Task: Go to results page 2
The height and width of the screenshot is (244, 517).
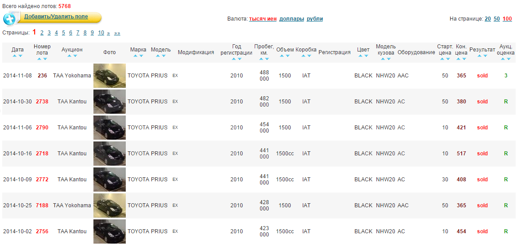Action: tap(42, 33)
